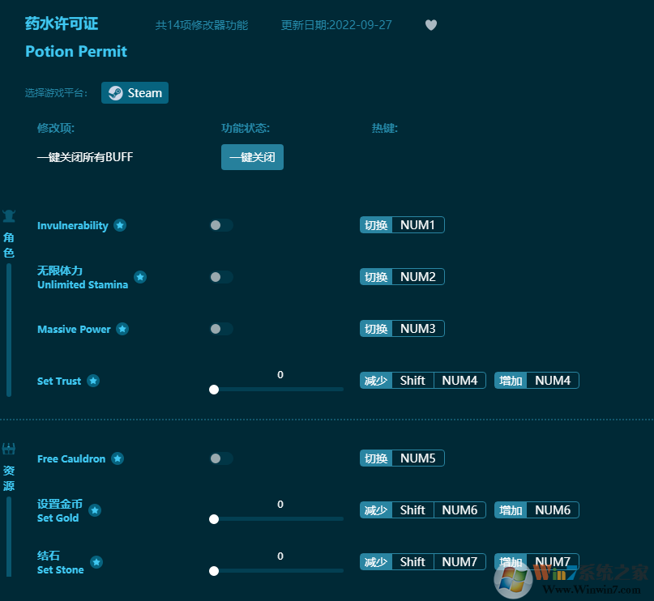Toggle the Invulnerability switch on
Viewport: 654px width, 601px height.
pyautogui.click(x=220, y=225)
